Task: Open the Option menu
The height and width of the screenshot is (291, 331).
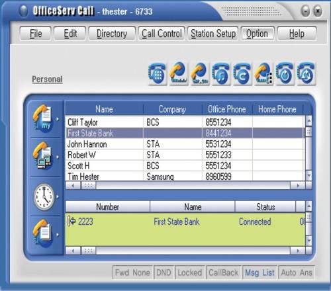Action: [258, 34]
